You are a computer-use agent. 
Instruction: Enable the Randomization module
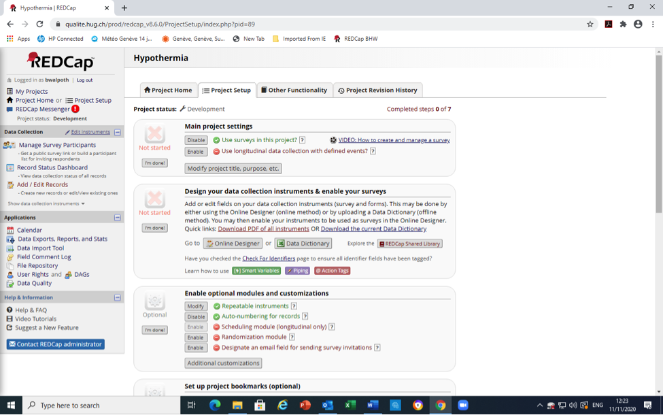point(195,337)
